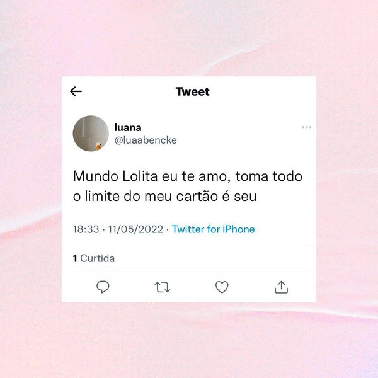Open the three-dot more options menu
Image resolution: width=378 pixels, height=378 pixels.
coord(306,127)
